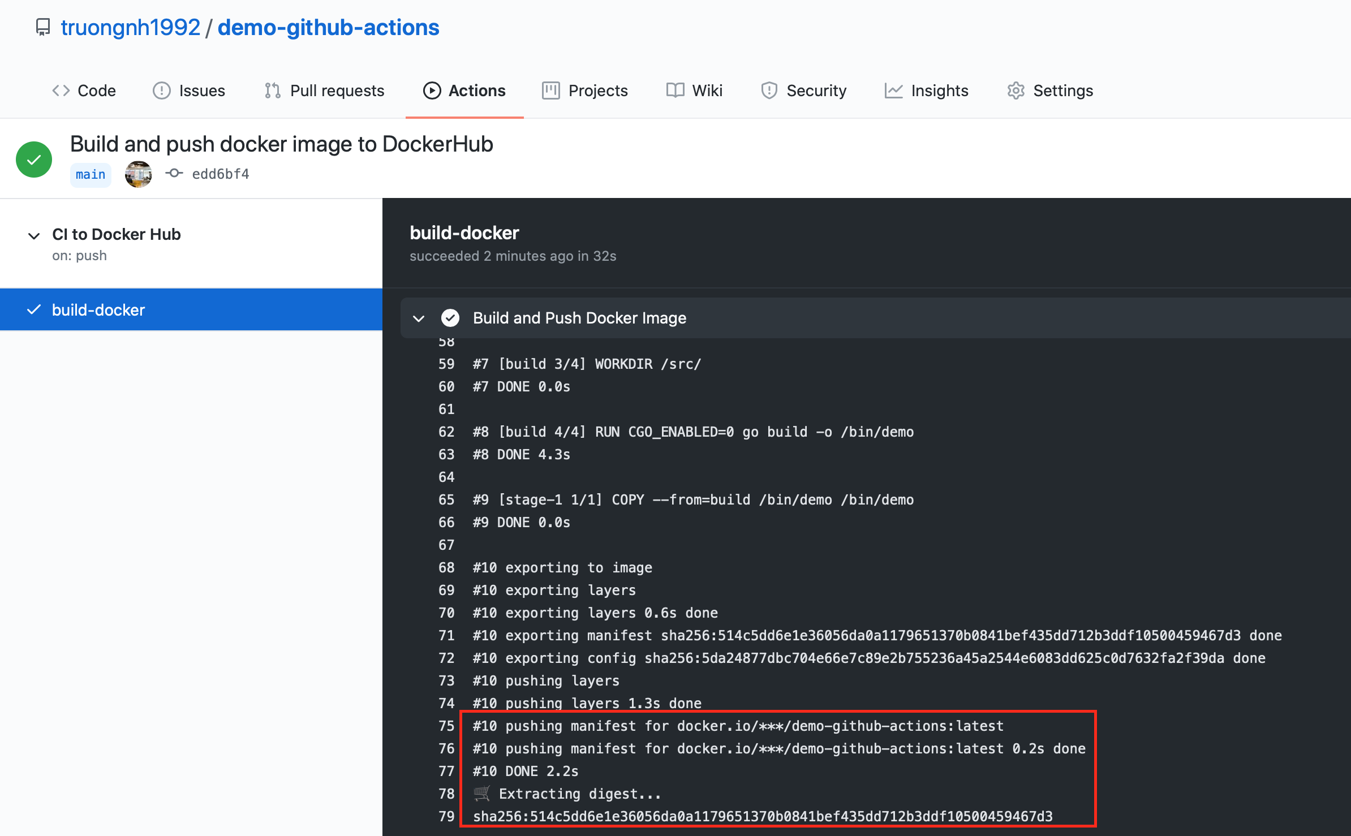1351x836 pixels.
Task: Collapse the CI to Docker Hub workflow
Action: click(x=34, y=235)
